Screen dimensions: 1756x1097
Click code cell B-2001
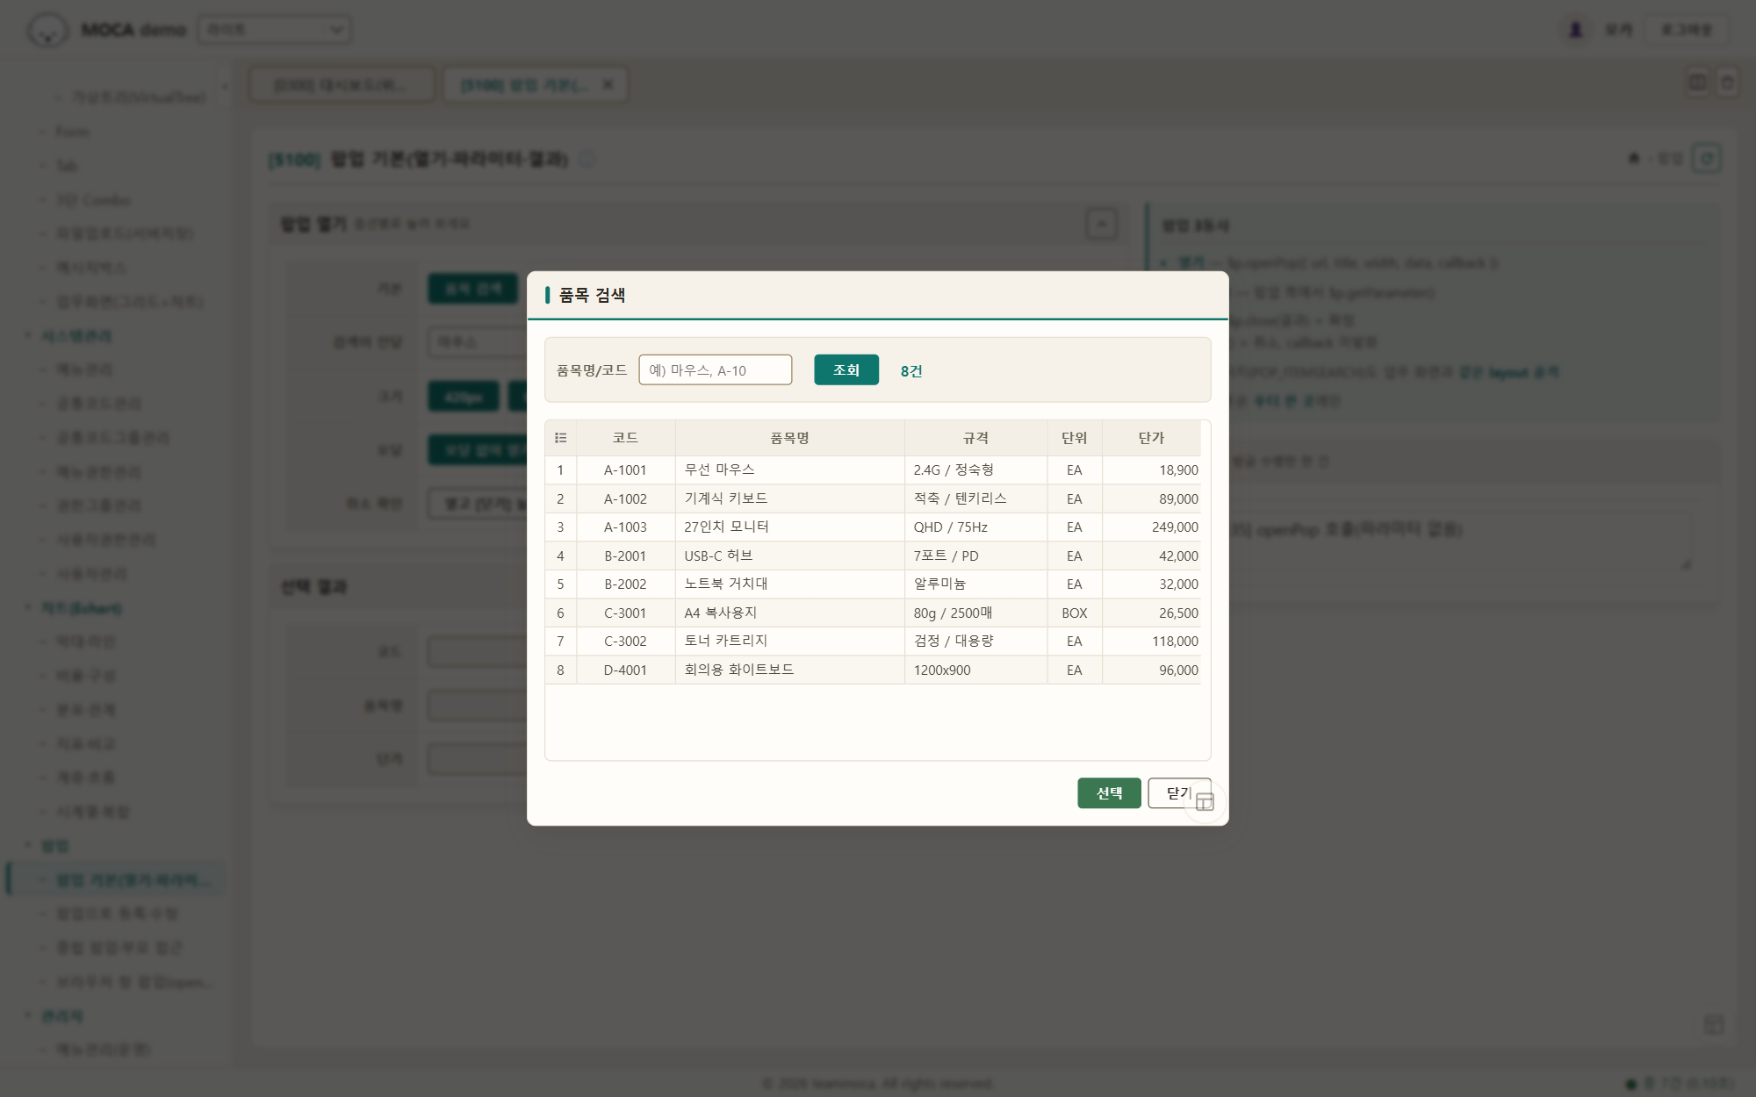[625, 556]
